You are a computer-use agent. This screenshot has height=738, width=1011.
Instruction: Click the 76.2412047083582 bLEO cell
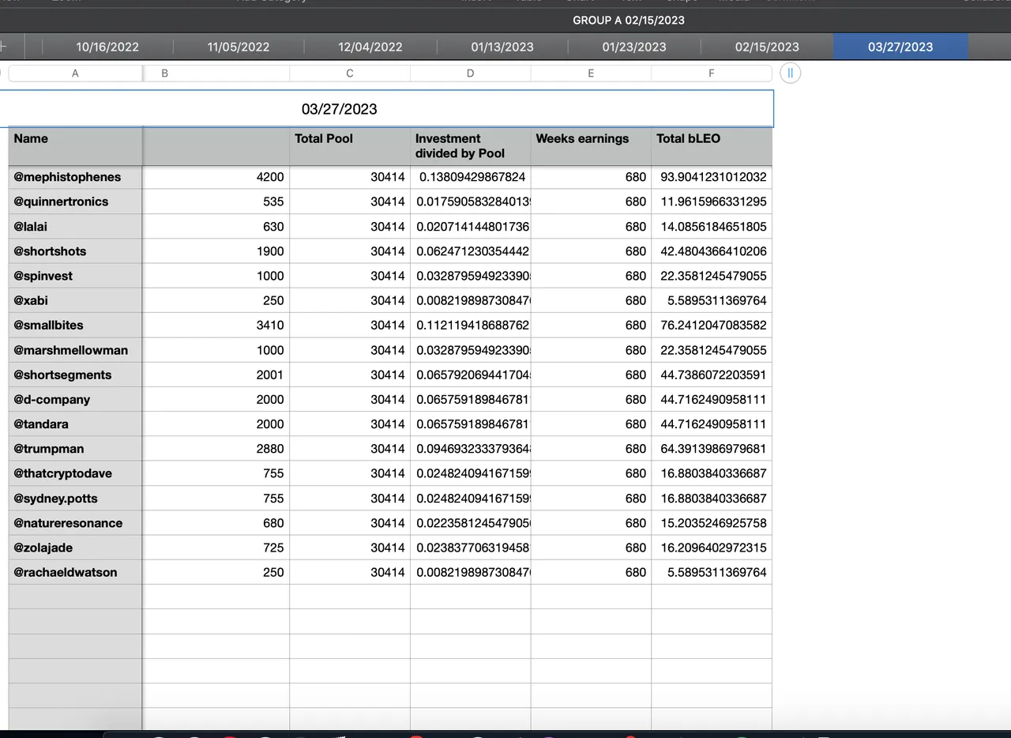point(712,325)
